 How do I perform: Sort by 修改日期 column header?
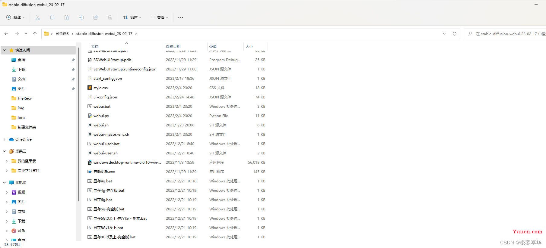tap(173, 46)
